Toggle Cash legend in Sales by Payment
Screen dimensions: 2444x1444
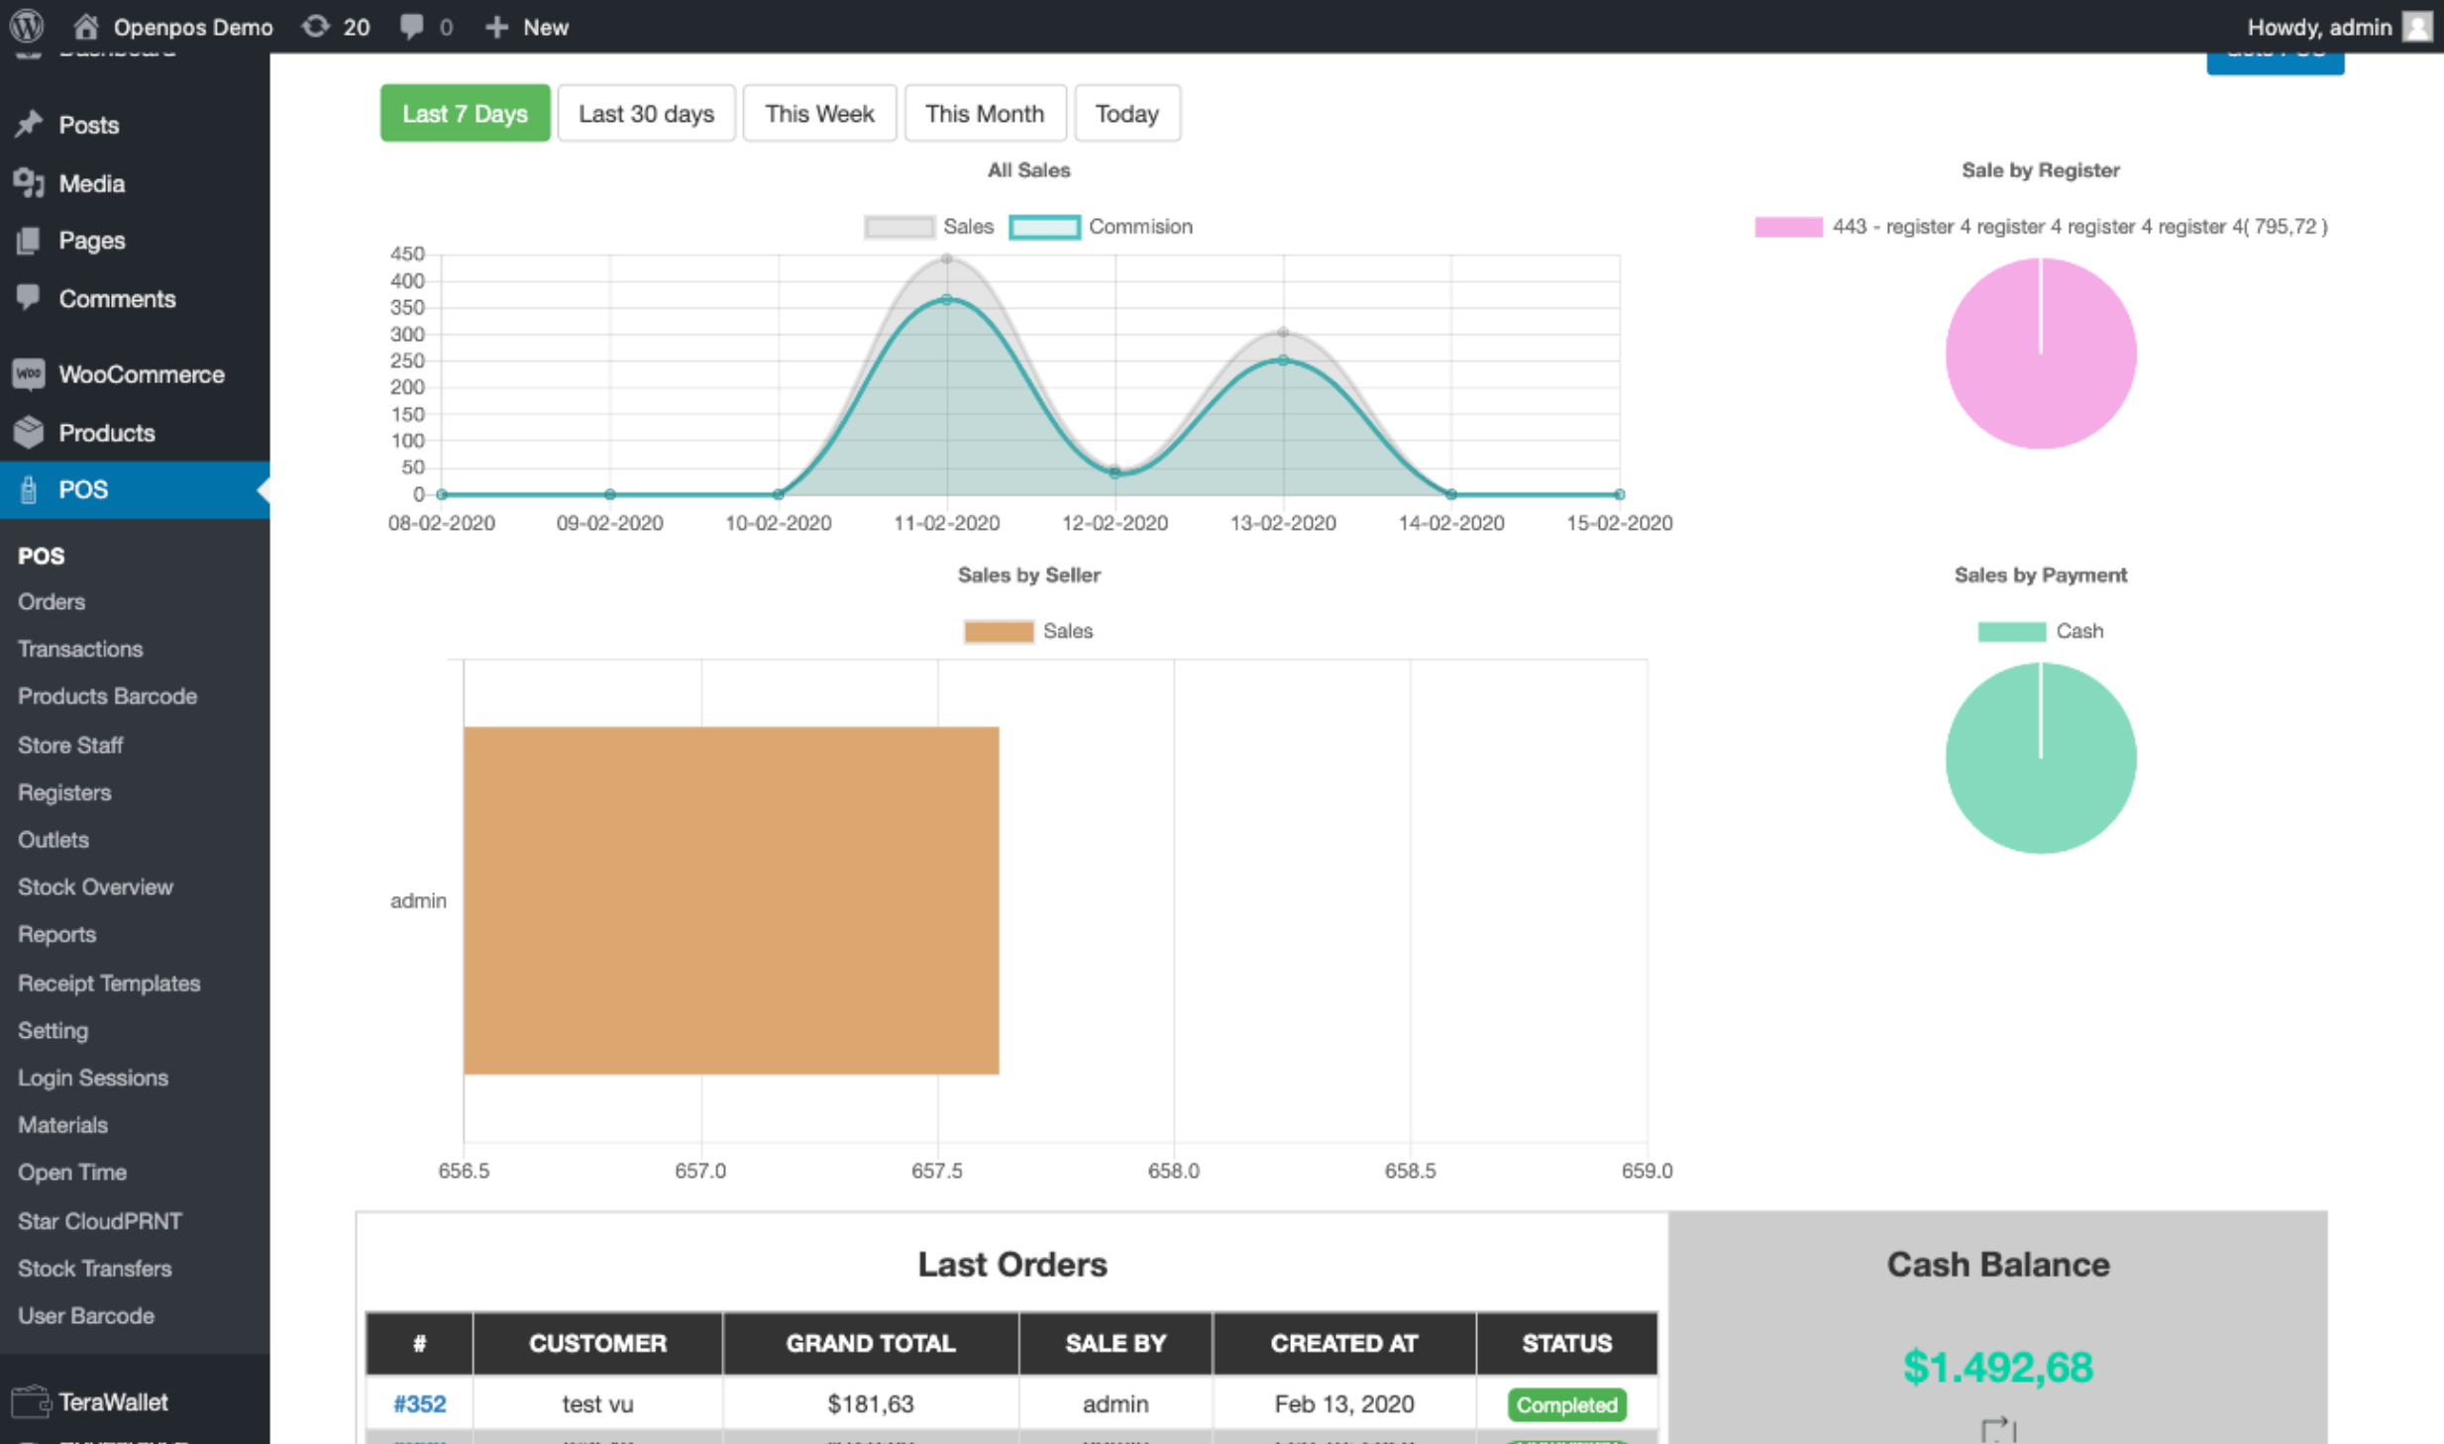pyautogui.click(x=2011, y=632)
